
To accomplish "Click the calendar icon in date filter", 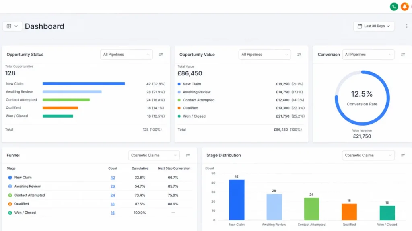I will tap(360, 26).
